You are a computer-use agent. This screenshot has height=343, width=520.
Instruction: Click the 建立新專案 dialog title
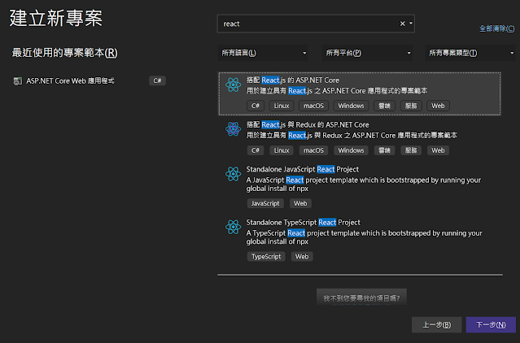click(55, 18)
